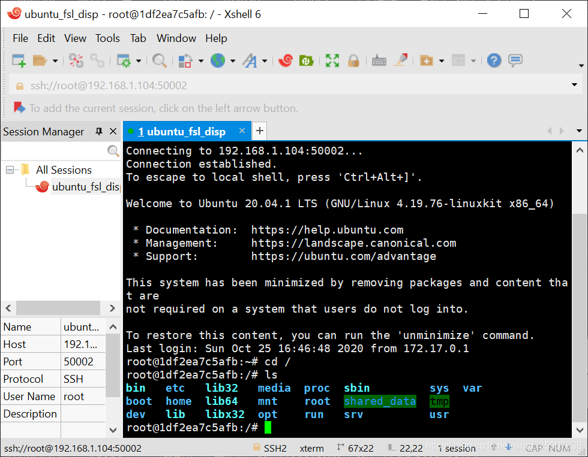
Task: Expand the Properties icon dropdown arrow
Action: point(139,60)
